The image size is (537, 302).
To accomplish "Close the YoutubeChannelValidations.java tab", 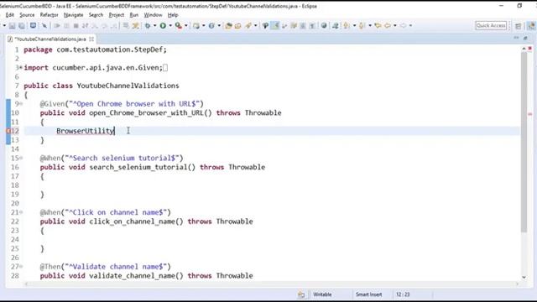I will click(x=91, y=39).
